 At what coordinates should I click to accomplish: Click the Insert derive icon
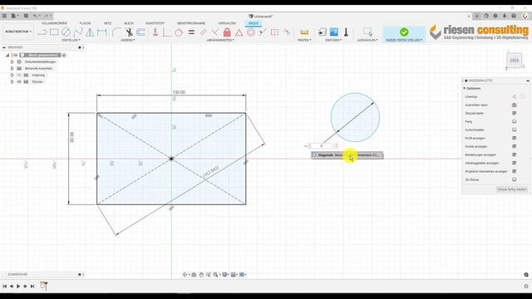click(x=322, y=32)
